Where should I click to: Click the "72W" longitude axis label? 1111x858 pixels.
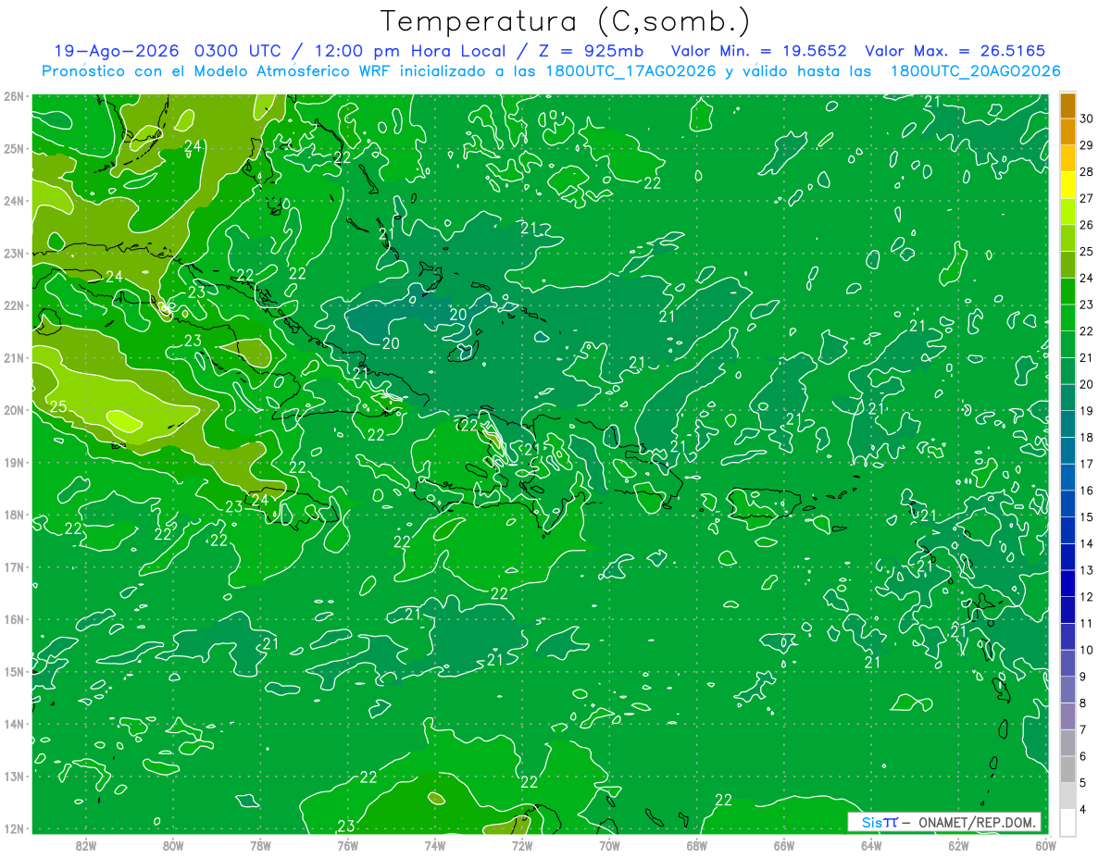(522, 845)
